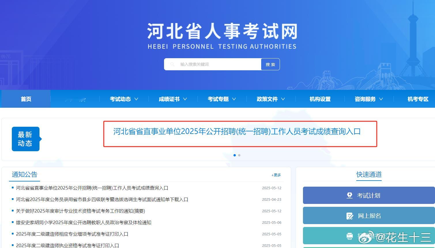This screenshot has height=248, width=435.
Task: Click the 考试计划 quick-access button
Action: (369, 195)
